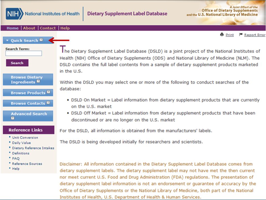Open help icon under Advanced Search

click(x=13, y=118)
